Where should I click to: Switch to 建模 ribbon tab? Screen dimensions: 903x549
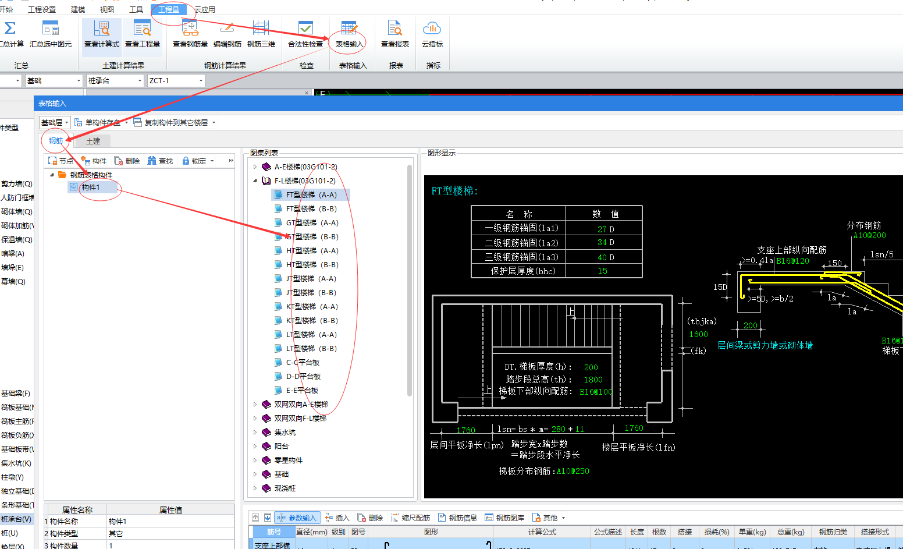78,9
